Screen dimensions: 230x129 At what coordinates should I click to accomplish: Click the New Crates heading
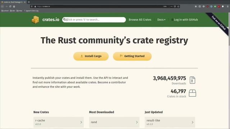pyautogui.click(x=41, y=112)
